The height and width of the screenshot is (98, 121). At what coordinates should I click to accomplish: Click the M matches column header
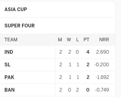(x=60, y=40)
